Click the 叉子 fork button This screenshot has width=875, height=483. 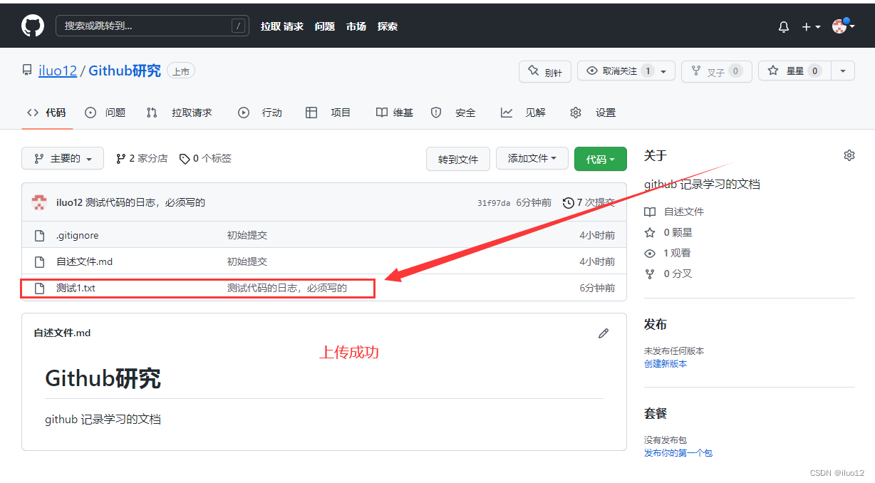click(x=716, y=72)
